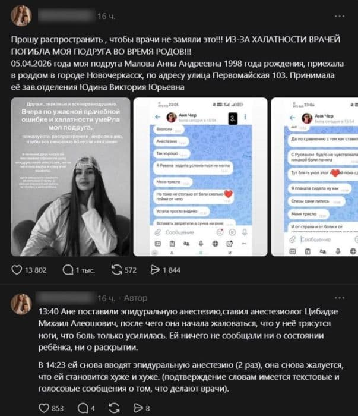This screenshot has height=416, width=358.
Task: Repost the main post showing 572
Action: tap(116, 270)
